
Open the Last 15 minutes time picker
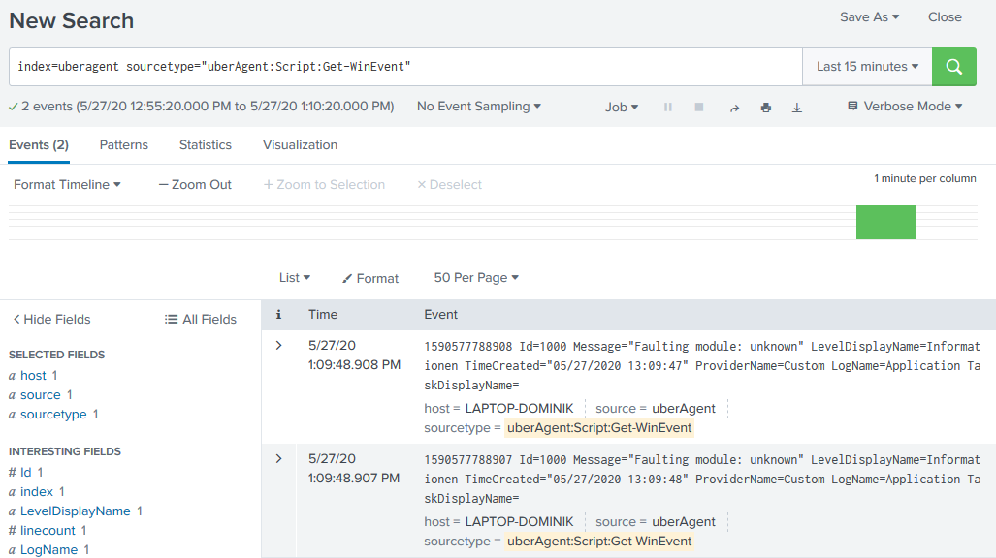coord(867,67)
